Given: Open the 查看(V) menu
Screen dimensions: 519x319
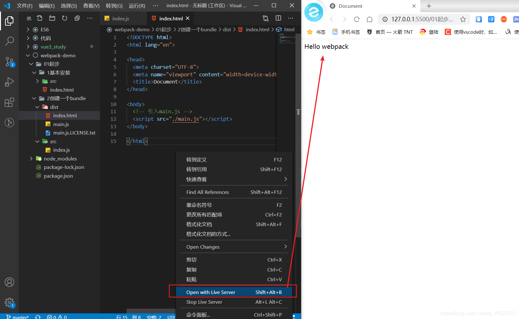Looking at the screenshot, I should [91, 6].
